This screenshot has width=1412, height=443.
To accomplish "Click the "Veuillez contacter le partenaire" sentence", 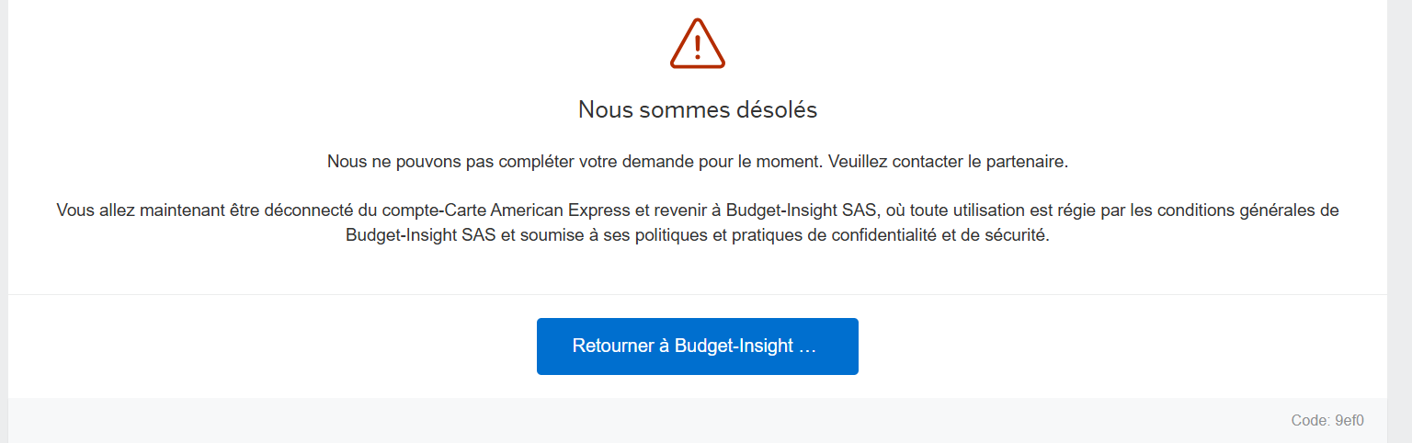I will (x=947, y=162).
